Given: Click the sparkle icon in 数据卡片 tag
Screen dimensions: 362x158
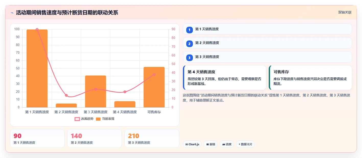Looking at the screenshot, I should point(239,144).
